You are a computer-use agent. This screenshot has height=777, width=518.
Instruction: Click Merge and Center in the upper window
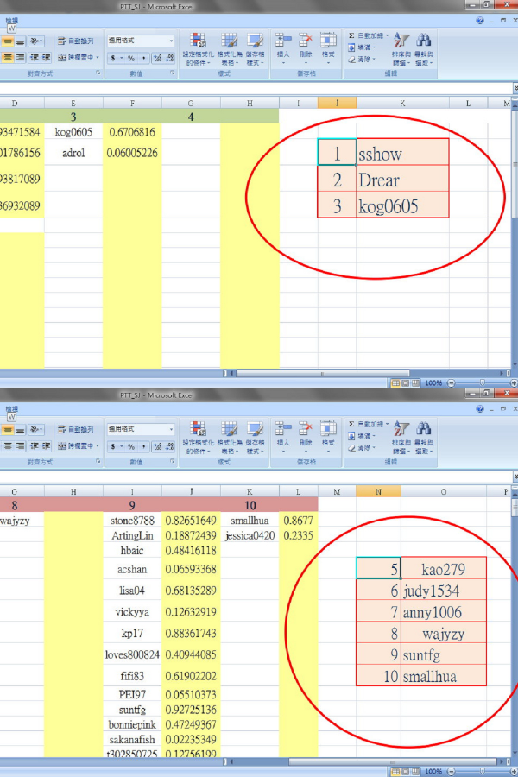(76, 58)
